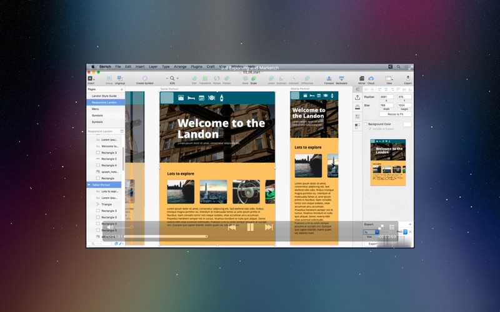The height and width of the screenshot is (312, 500).
Task: Open the Layer menu
Action: 153,67
